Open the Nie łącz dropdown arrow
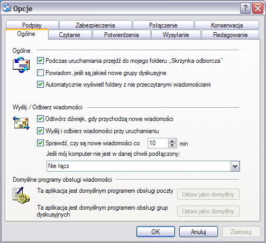 pos(235,166)
